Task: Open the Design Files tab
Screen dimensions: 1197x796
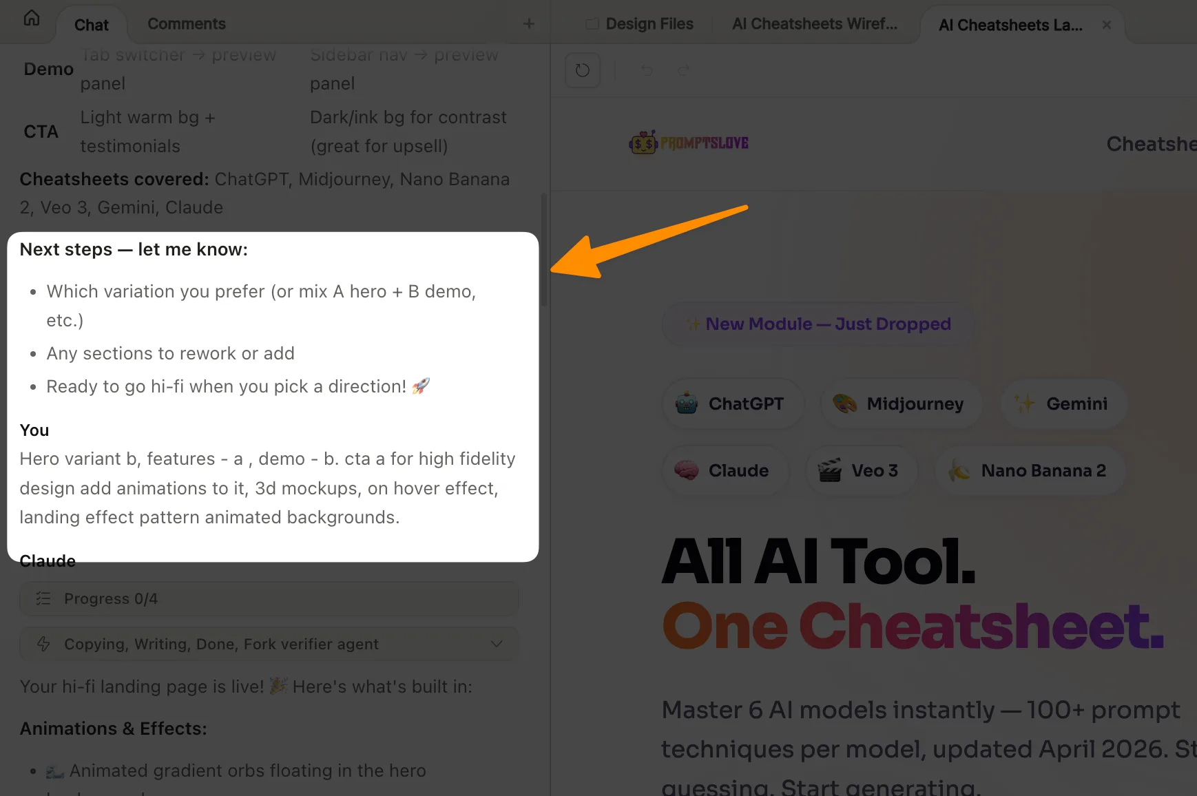Action: click(640, 24)
